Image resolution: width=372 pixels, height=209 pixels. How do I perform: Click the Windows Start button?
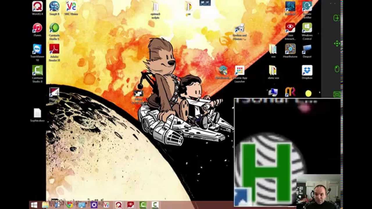pos(34,205)
